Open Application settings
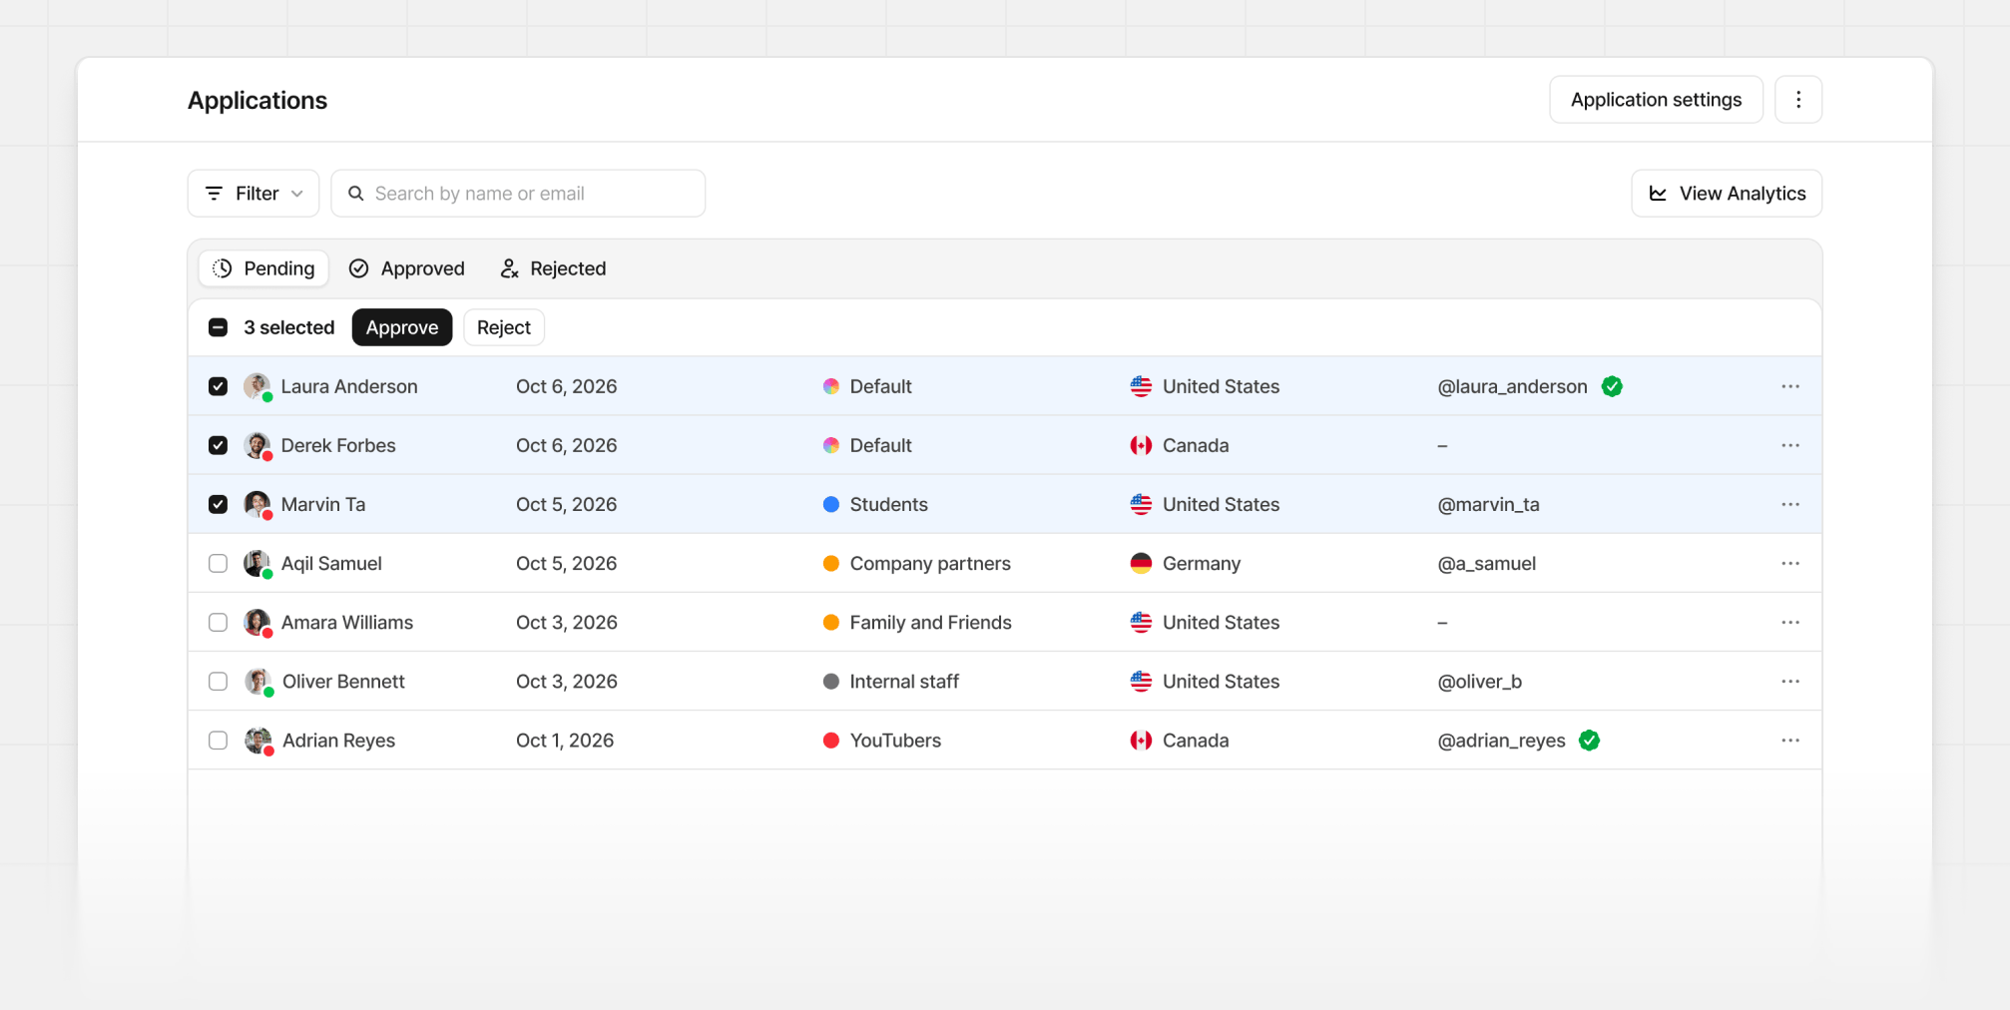The width and height of the screenshot is (2010, 1010). click(x=1656, y=100)
